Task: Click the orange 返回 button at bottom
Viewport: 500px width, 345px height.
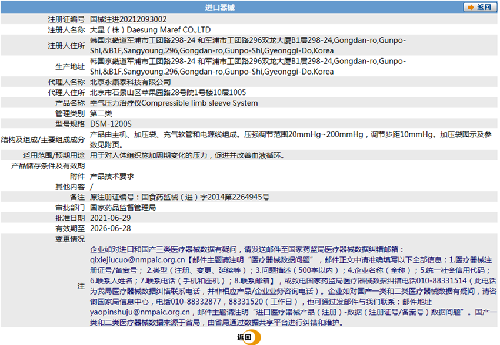Action: tap(248, 337)
